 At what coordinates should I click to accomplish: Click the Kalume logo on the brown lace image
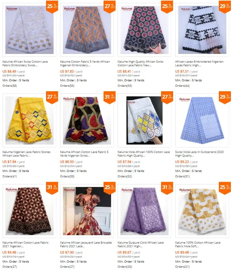[11, 190]
